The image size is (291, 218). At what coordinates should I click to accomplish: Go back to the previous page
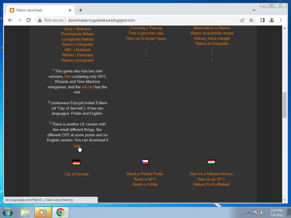[x=10, y=20]
